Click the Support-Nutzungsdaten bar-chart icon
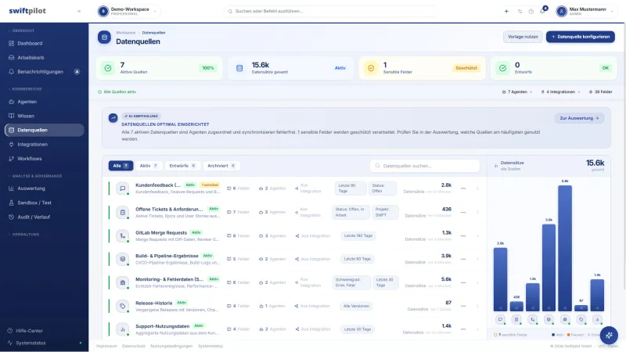Image resolution: width=626 pixels, height=352 pixels. pos(123,329)
